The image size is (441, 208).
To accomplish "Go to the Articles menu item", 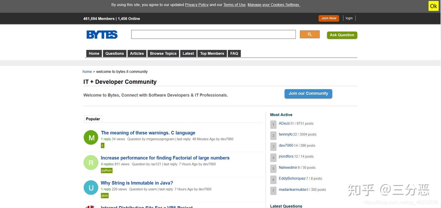I will click(137, 54).
